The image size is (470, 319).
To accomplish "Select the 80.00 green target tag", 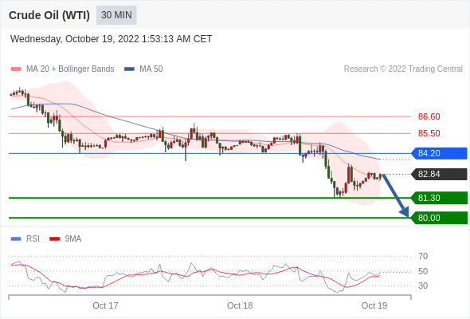I will [439, 218].
